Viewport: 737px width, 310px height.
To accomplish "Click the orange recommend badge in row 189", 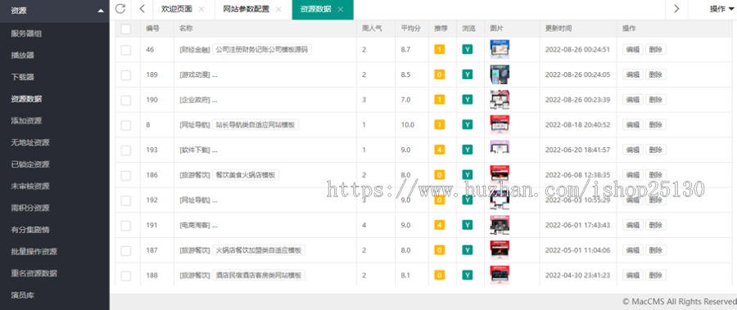I will [x=440, y=74].
